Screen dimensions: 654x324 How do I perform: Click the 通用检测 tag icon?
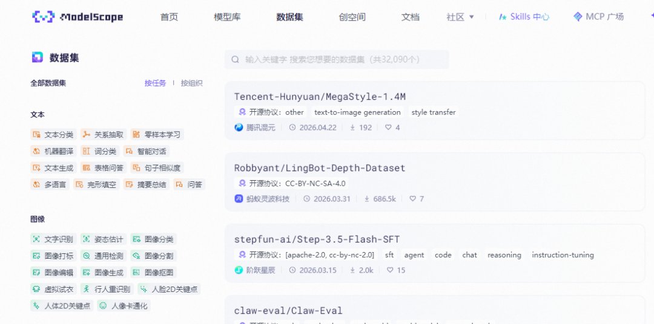(87, 256)
